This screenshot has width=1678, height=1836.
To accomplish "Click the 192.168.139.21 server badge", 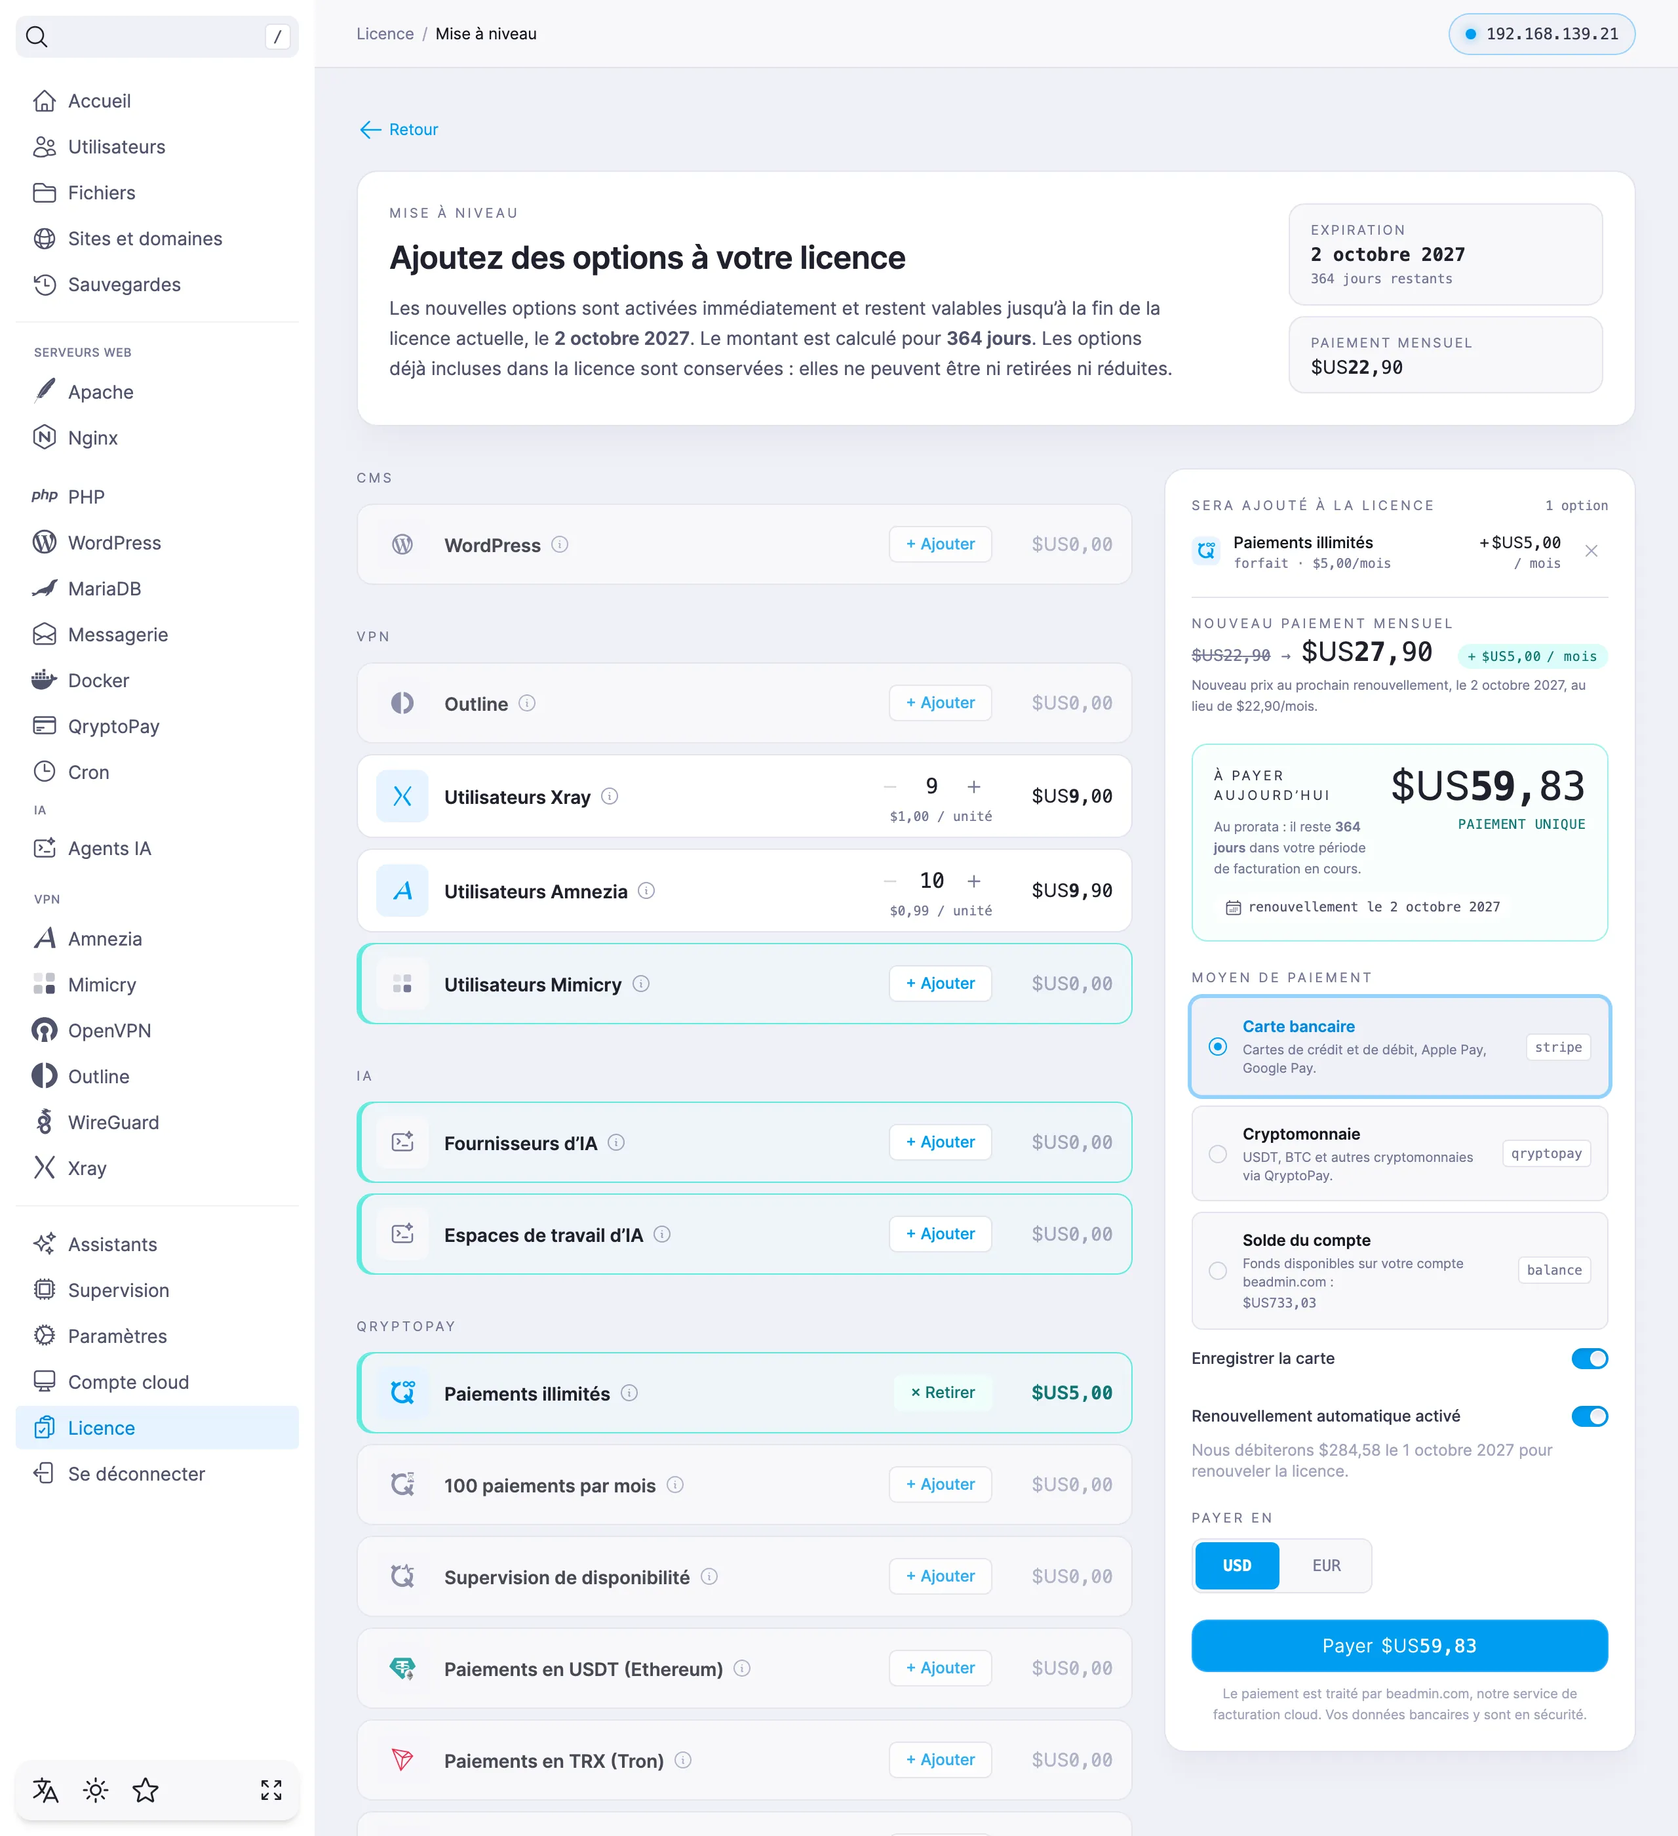I will click(1542, 33).
